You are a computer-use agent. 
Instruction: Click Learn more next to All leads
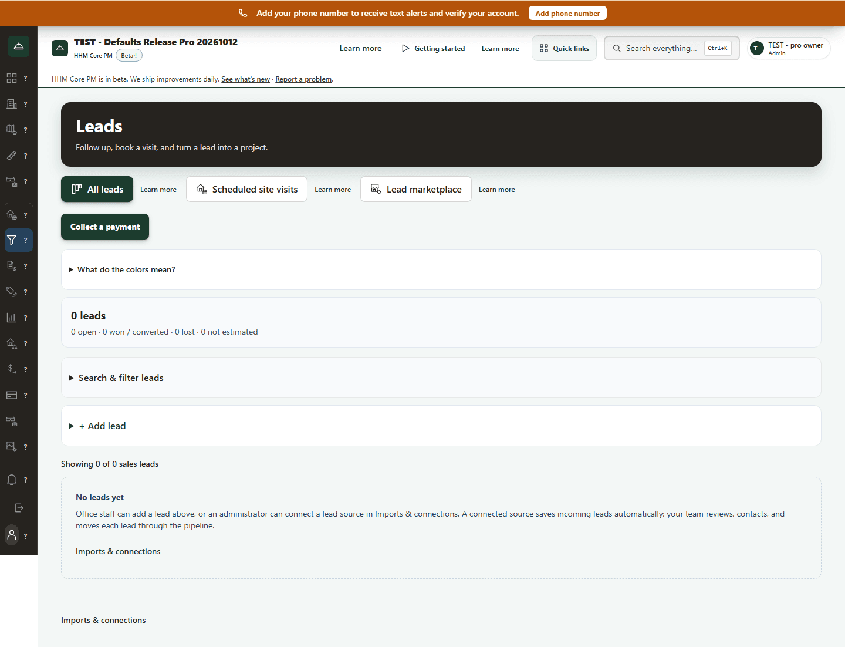pyautogui.click(x=158, y=190)
